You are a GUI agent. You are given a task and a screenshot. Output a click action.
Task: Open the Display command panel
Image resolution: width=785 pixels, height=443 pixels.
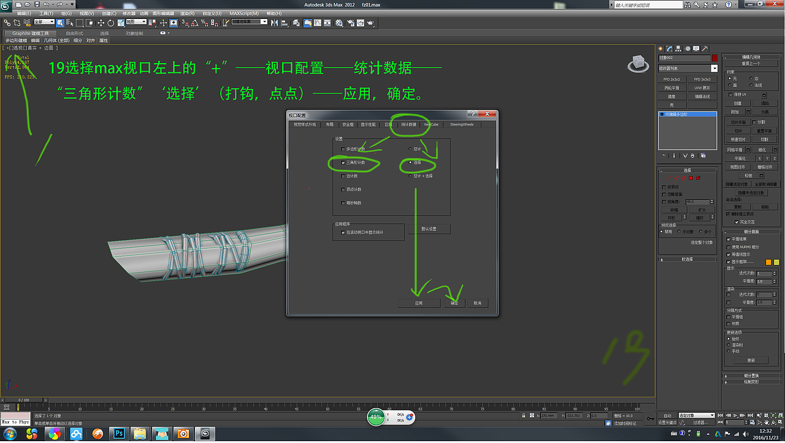point(696,48)
